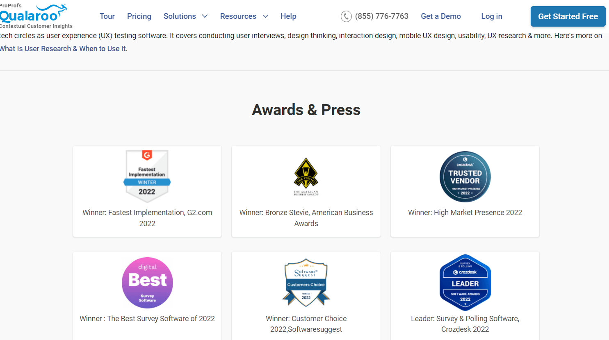Expand the Resources dropdown chevron
609x340 pixels.
(x=265, y=16)
